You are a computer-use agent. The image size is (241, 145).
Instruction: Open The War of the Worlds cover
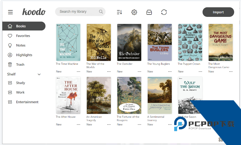pos(99,42)
